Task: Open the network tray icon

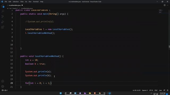Action: point(154,94)
